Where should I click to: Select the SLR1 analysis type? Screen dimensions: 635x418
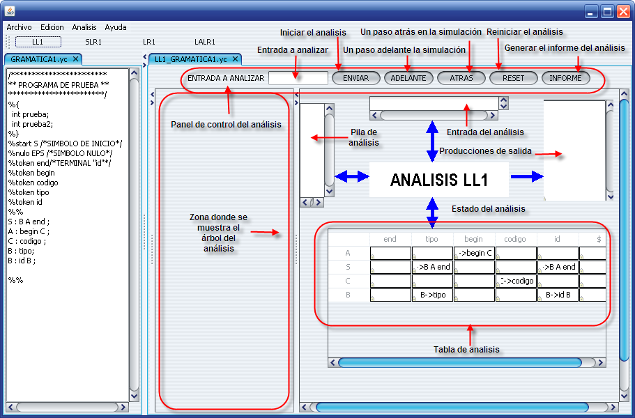coord(93,42)
